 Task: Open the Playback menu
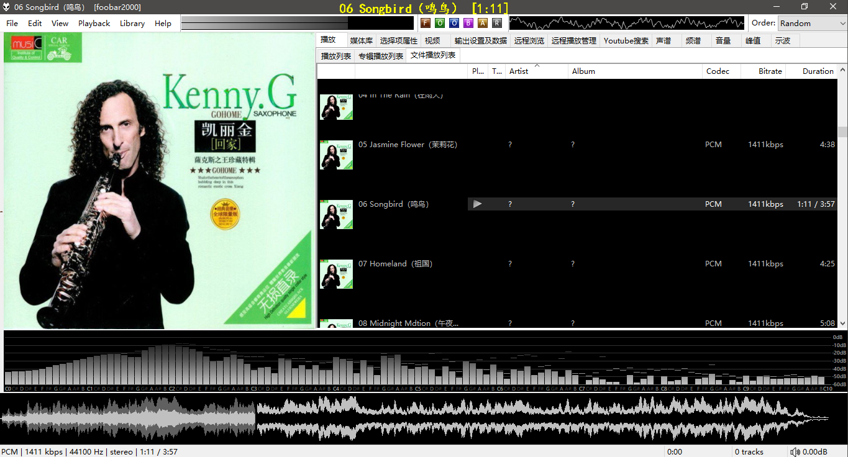point(94,23)
